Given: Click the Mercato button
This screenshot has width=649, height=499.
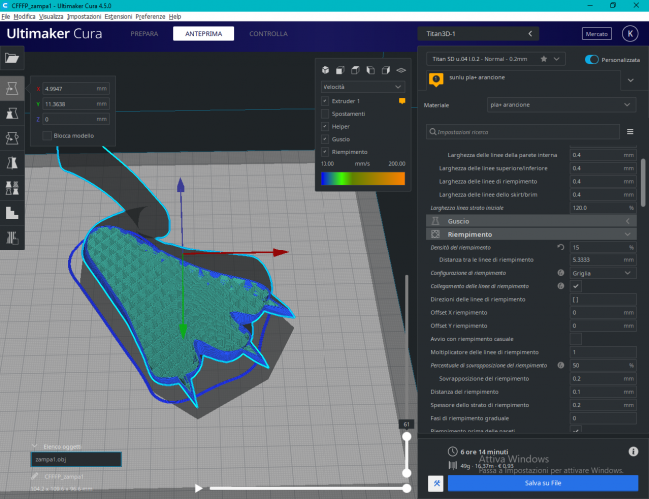Looking at the screenshot, I should [597, 34].
